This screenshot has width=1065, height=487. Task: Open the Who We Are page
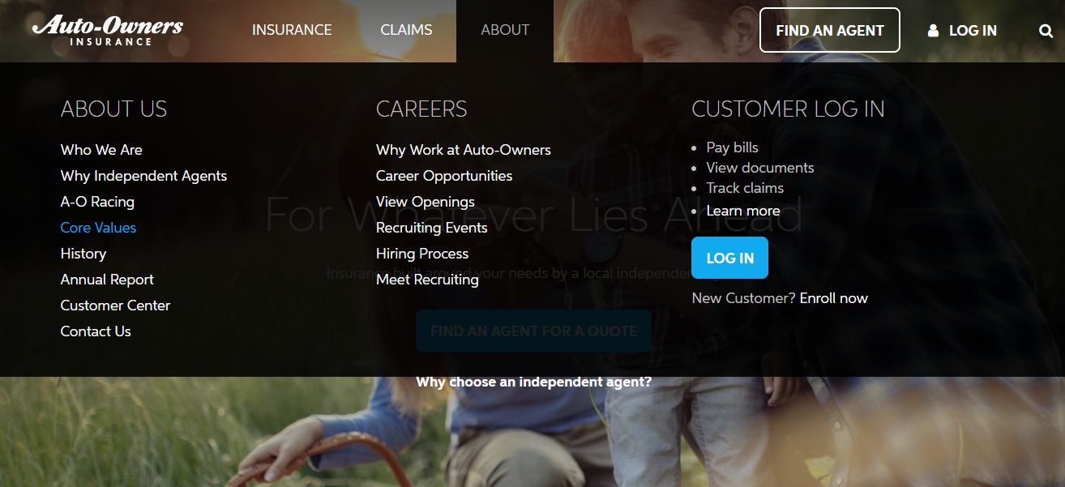pos(101,150)
